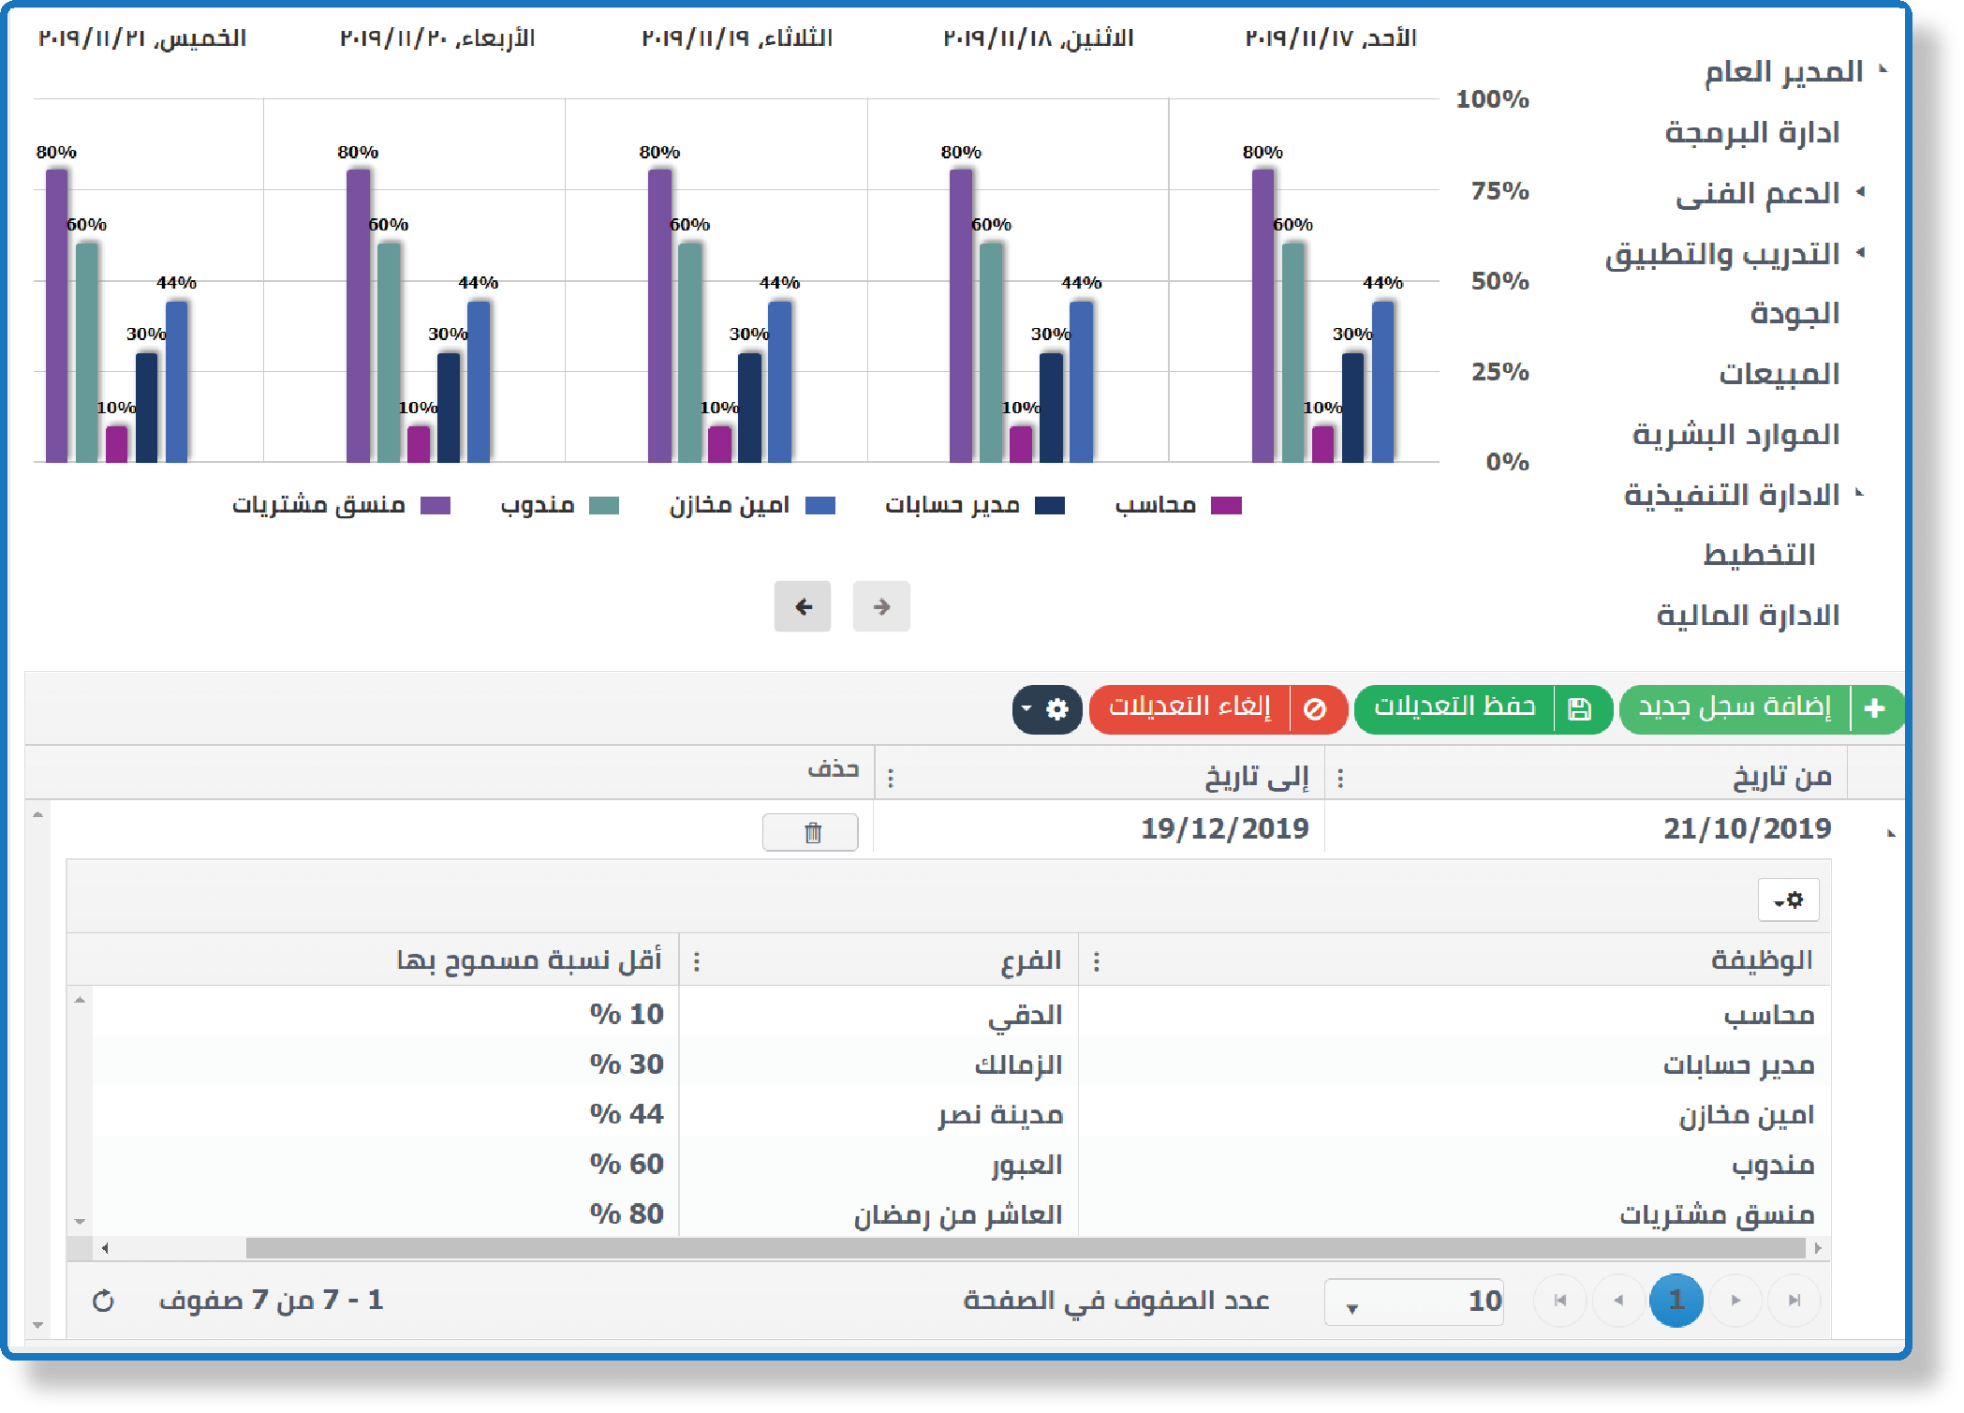Image resolution: width=1964 pixels, height=1413 pixels.
Task: Select الادارة المالية in the tree
Action: 1748,615
